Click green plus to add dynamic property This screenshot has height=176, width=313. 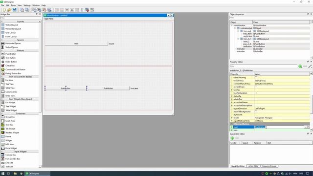coord(300,66)
